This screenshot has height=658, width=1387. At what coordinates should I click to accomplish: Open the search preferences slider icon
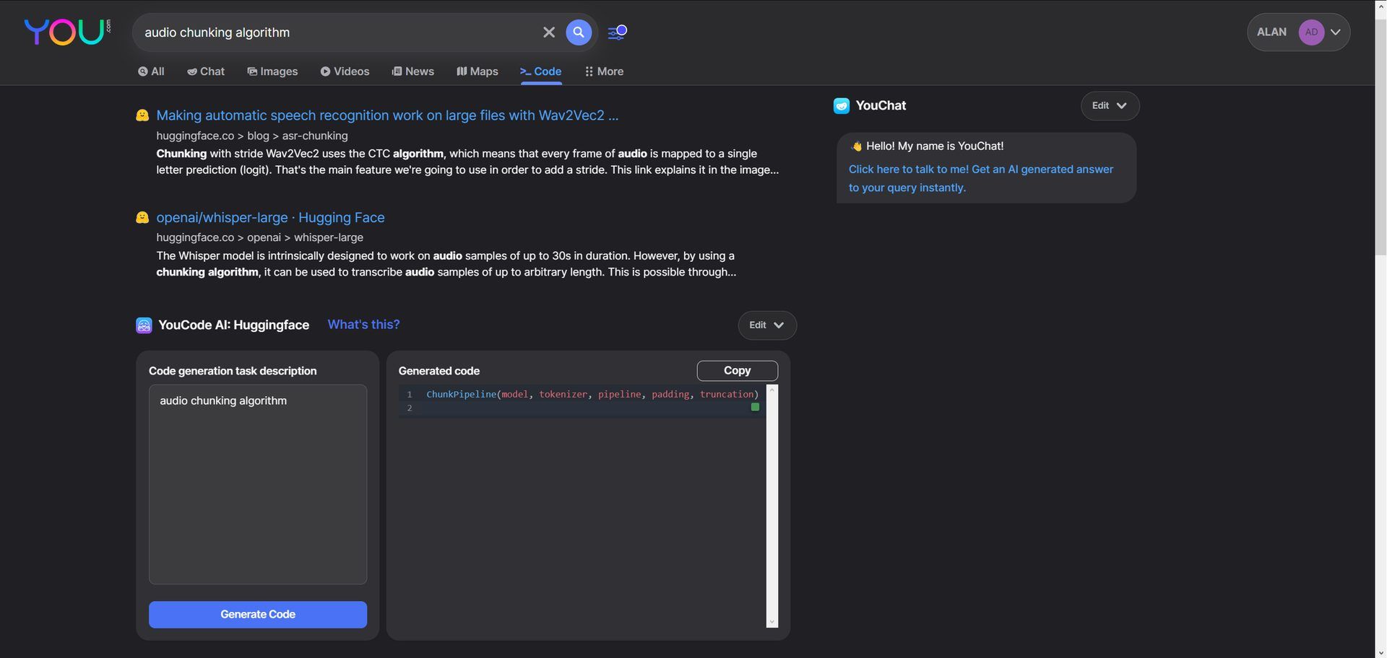[x=617, y=32]
